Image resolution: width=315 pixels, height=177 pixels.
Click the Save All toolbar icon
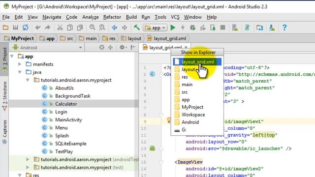[15, 28]
